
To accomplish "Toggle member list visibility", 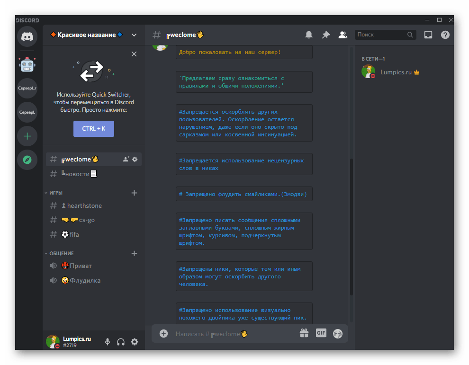I will click(x=343, y=35).
